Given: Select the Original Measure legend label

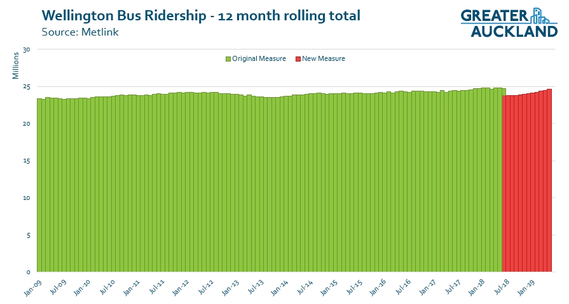Looking at the screenshot, I should click(x=259, y=59).
